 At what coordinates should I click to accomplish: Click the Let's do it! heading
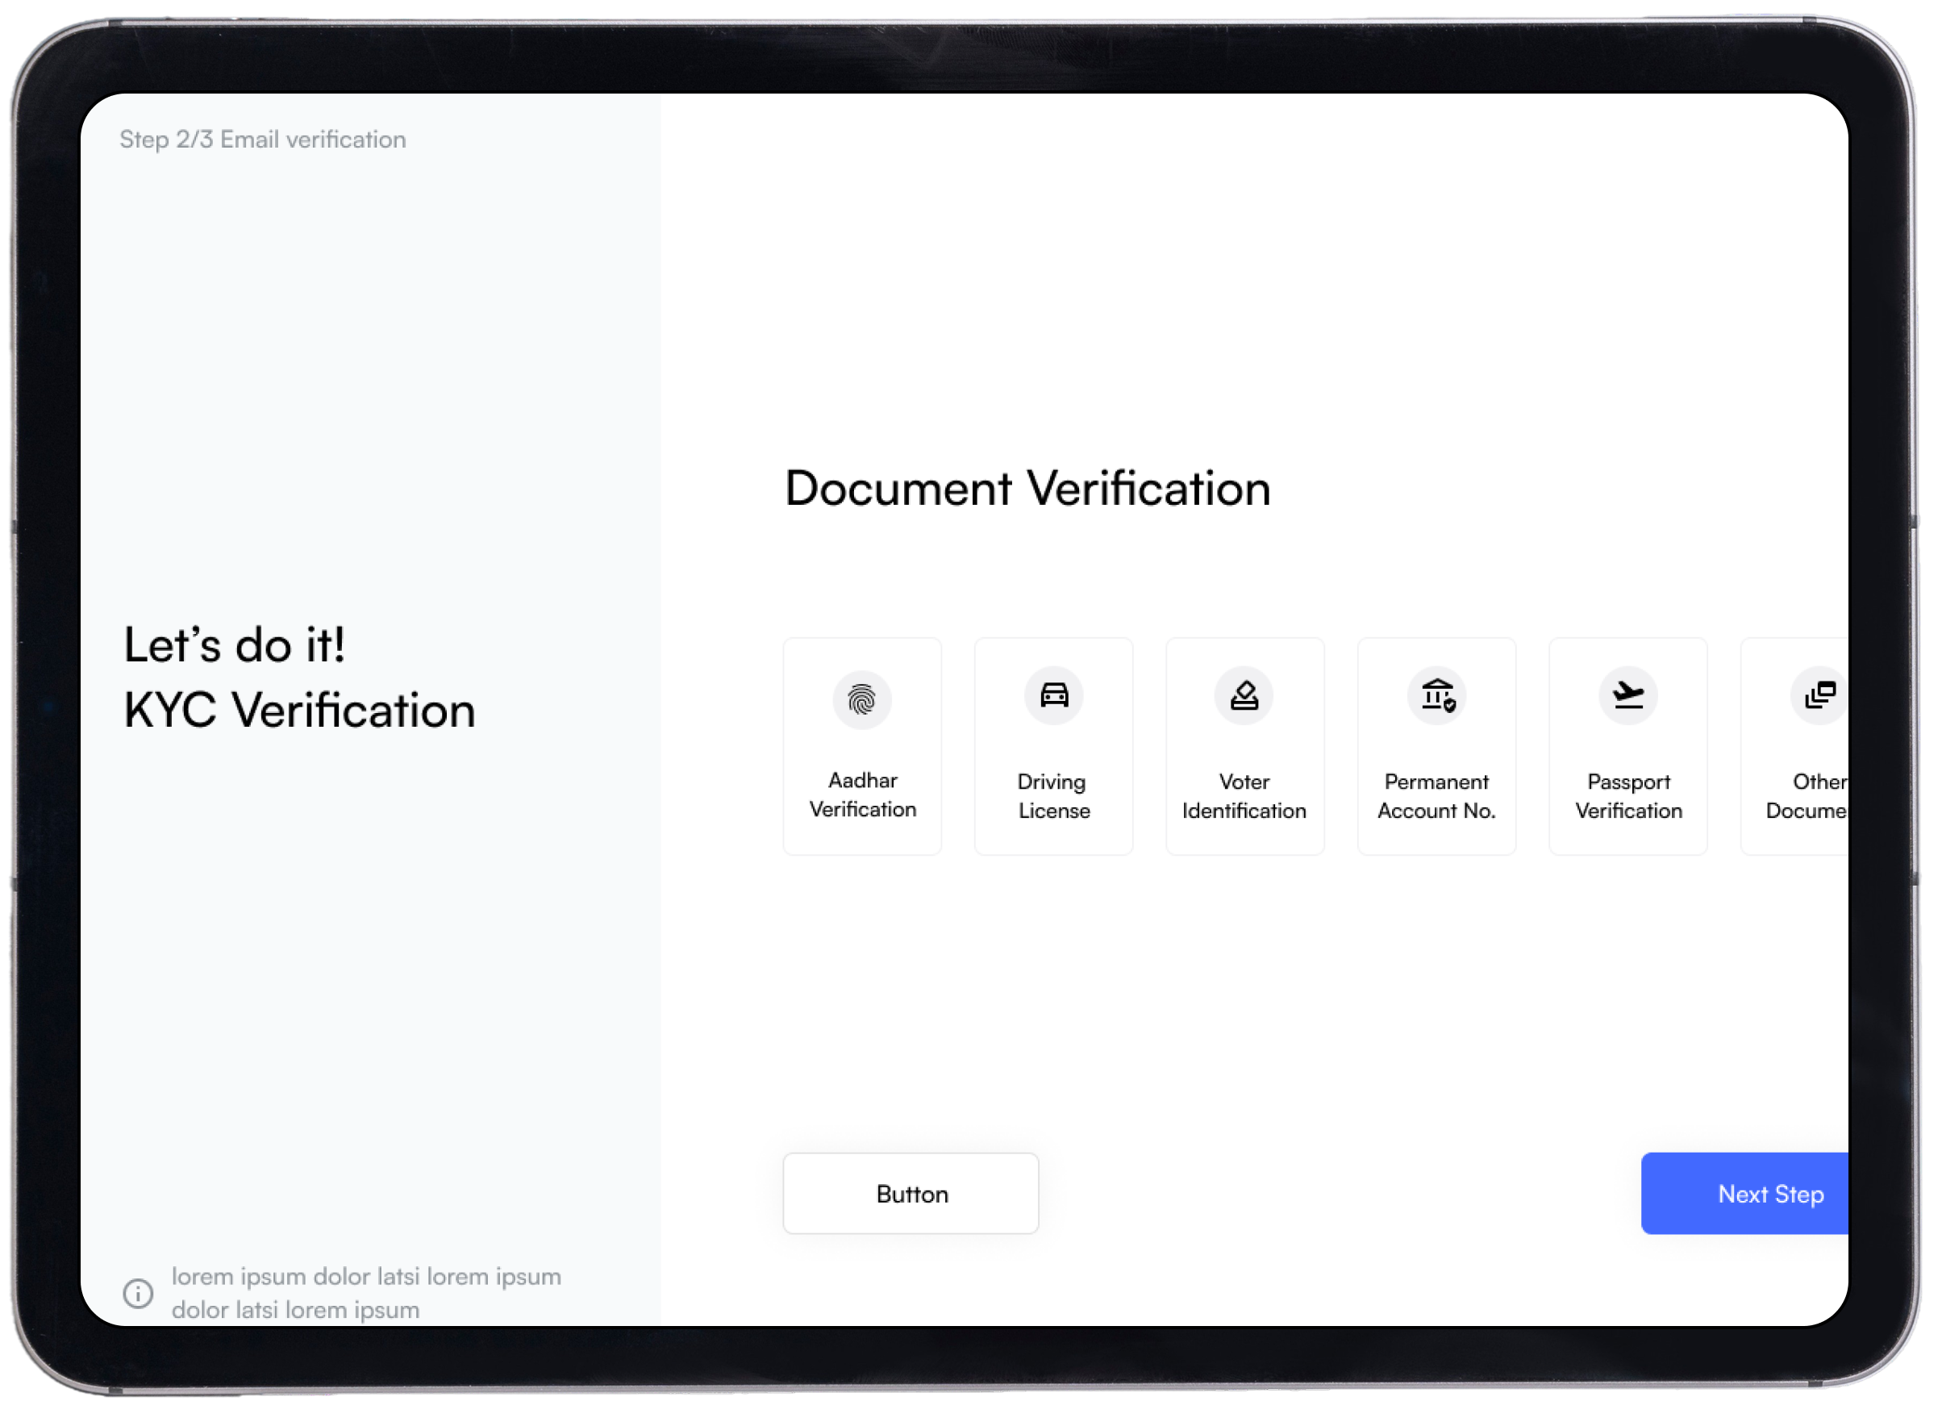coord(234,644)
